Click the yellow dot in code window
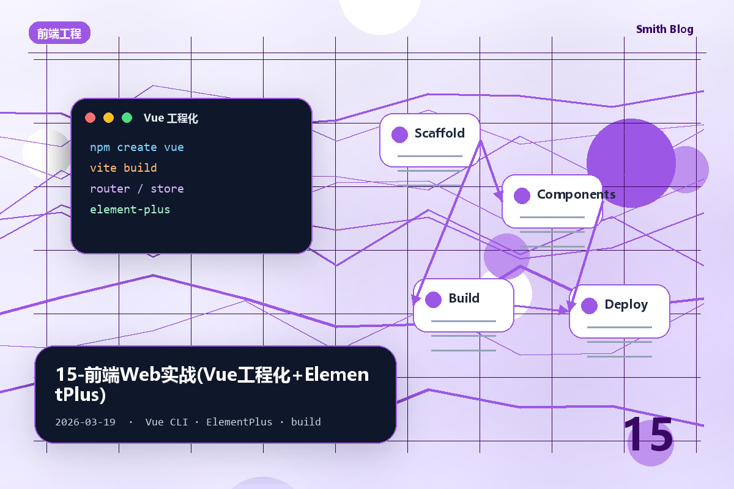734x489 pixels. point(108,118)
